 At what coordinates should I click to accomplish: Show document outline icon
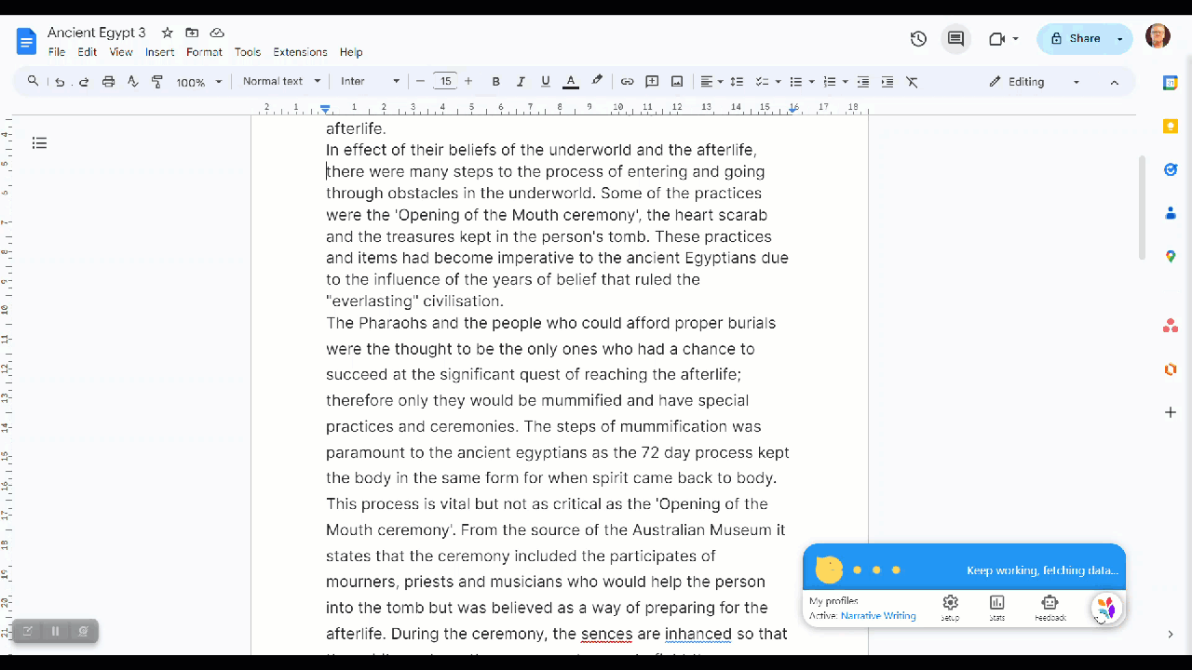tap(39, 143)
